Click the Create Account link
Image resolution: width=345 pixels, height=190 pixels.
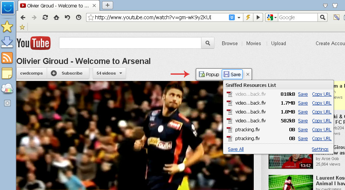[x=330, y=43]
